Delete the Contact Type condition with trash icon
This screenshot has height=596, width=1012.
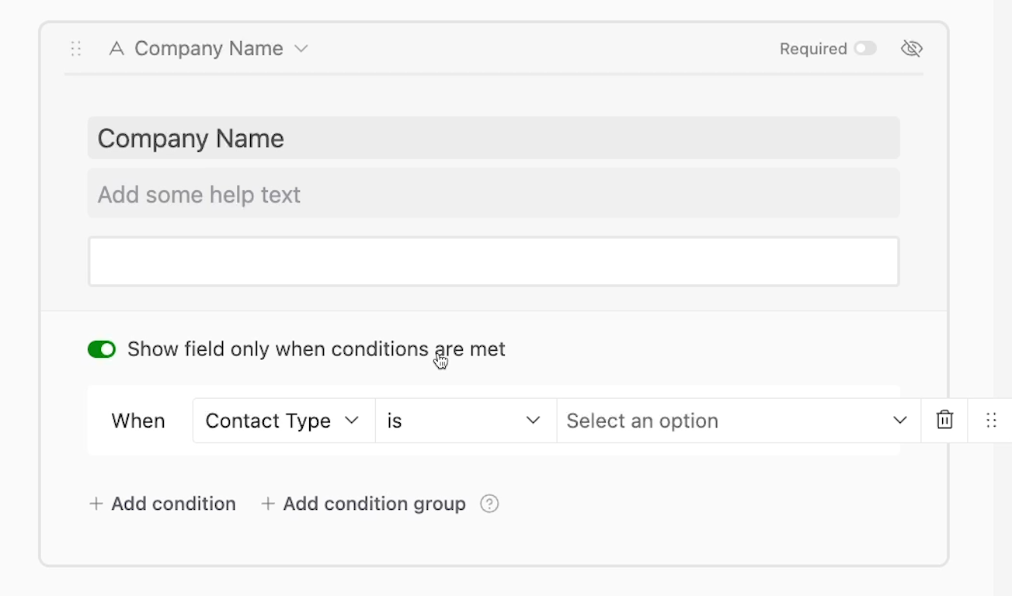[x=944, y=421]
